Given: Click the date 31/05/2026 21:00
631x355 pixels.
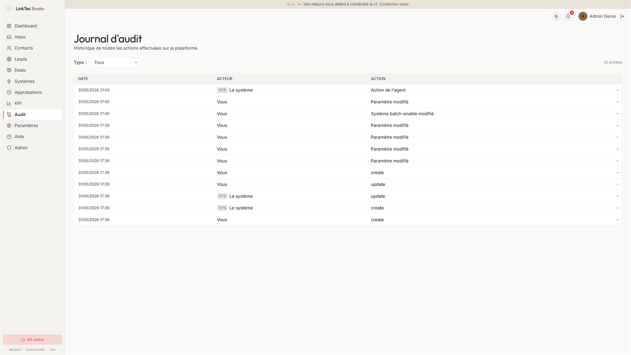Looking at the screenshot, I should point(94,90).
